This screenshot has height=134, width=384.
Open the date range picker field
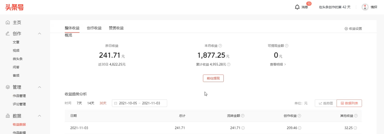(139, 103)
